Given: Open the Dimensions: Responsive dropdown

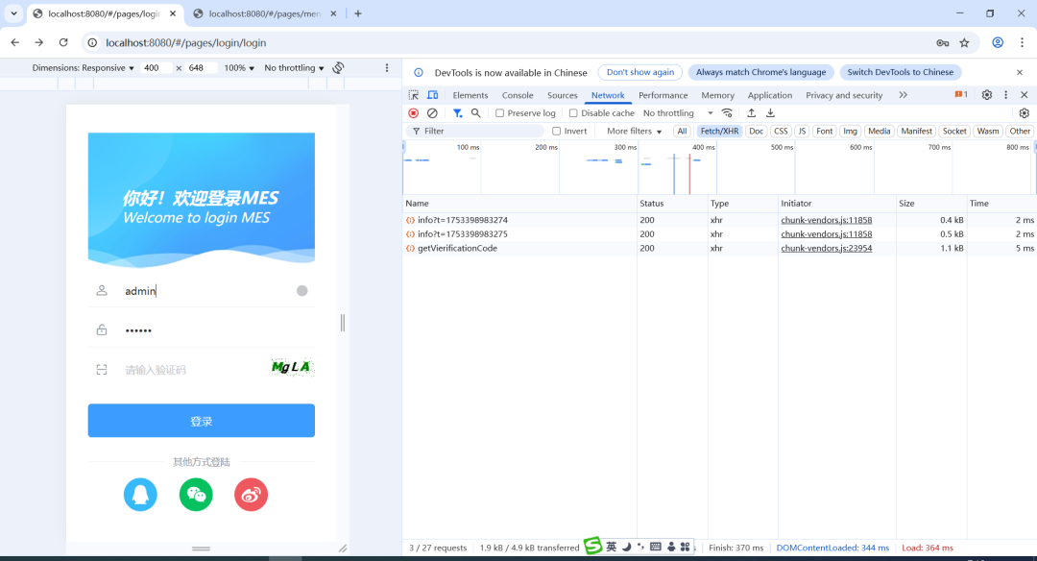Looking at the screenshot, I should pyautogui.click(x=83, y=68).
